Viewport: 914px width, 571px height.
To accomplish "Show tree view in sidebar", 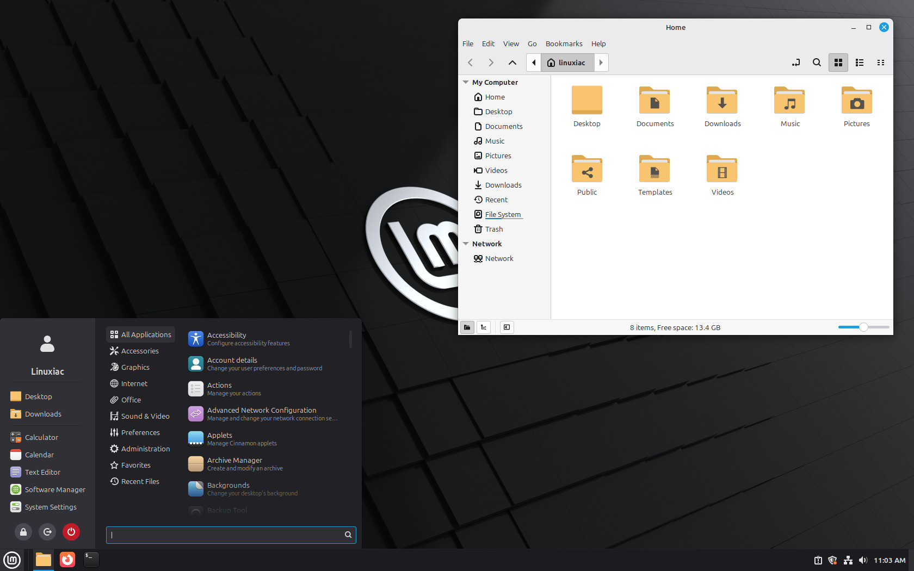I will pyautogui.click(x=484, y=327).
